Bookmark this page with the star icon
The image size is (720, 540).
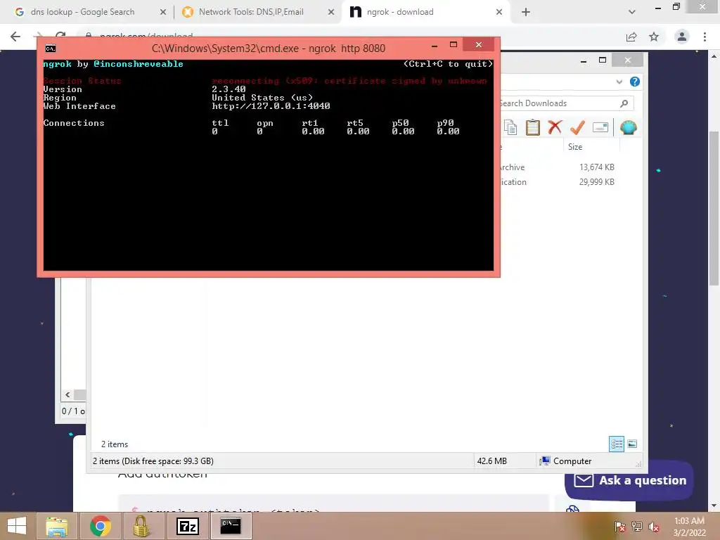[654, 37]
